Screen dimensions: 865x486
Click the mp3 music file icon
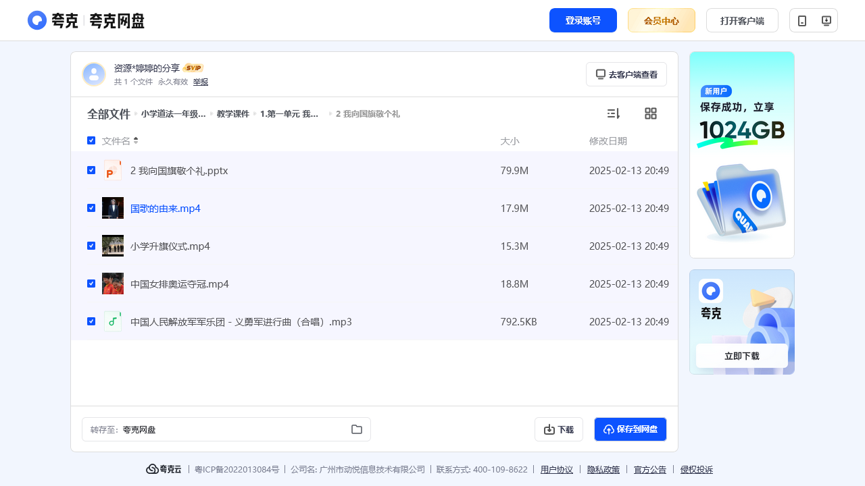click(x=113, y=321)
